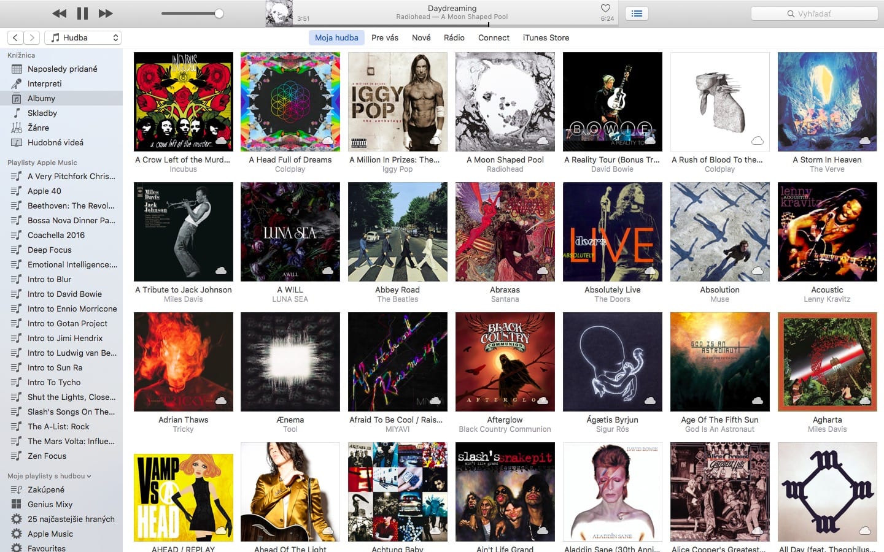Image resolution: width=884 pixels, height=552 pixels.
Task: Open the Zen Focus playlist
Action: (61, 456)
